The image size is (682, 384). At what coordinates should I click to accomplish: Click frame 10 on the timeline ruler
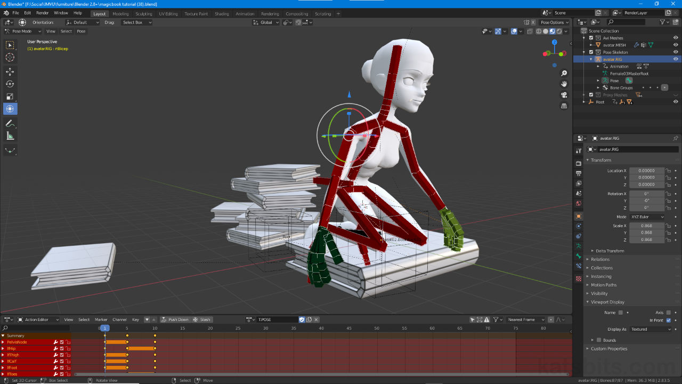pos(155,328)
